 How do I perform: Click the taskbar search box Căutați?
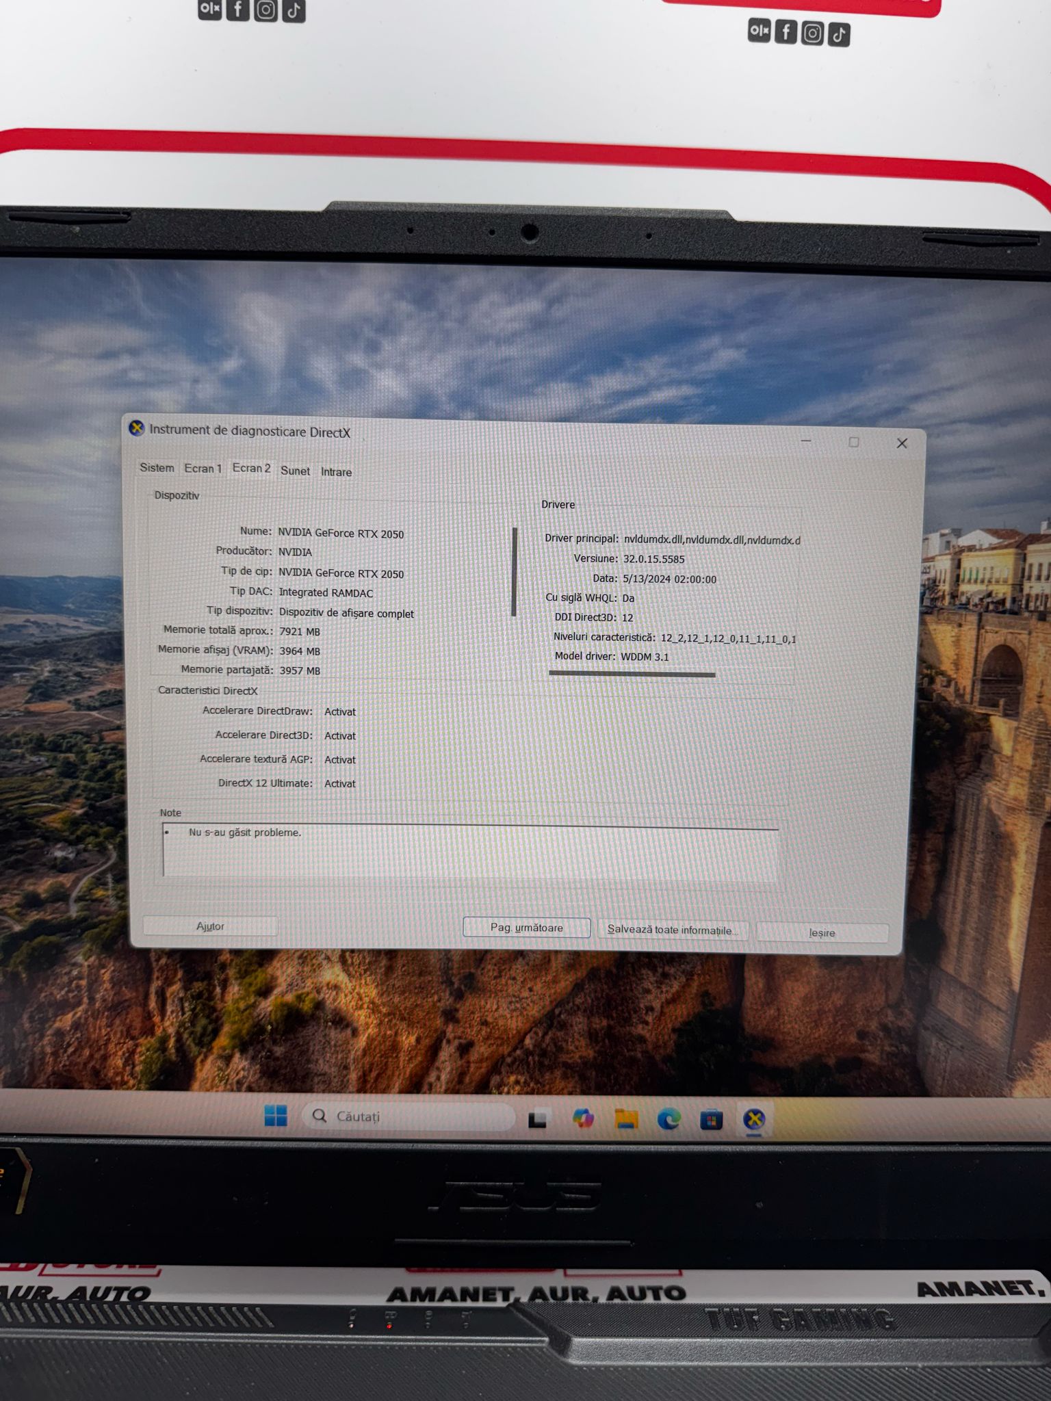point(408,1116)
